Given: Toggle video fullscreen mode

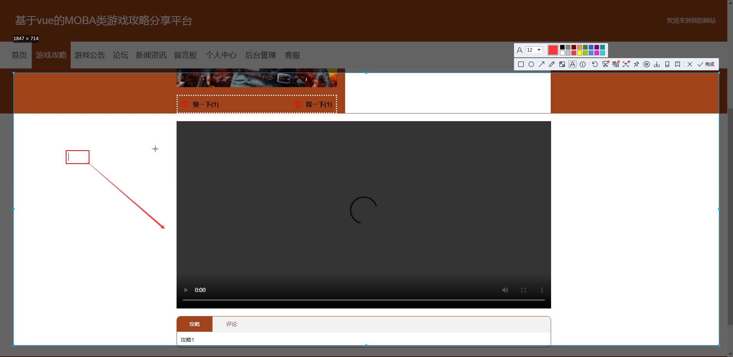Looking at the screenshot, I should [523, 290].
